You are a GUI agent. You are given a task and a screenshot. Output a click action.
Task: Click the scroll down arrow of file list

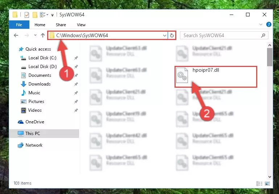pos(270,177)
